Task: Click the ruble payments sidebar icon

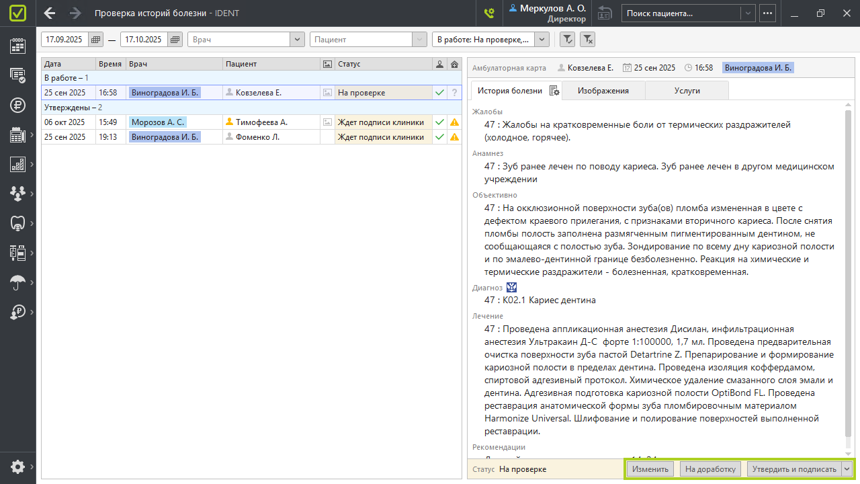Action: click(x=17, y=105)
